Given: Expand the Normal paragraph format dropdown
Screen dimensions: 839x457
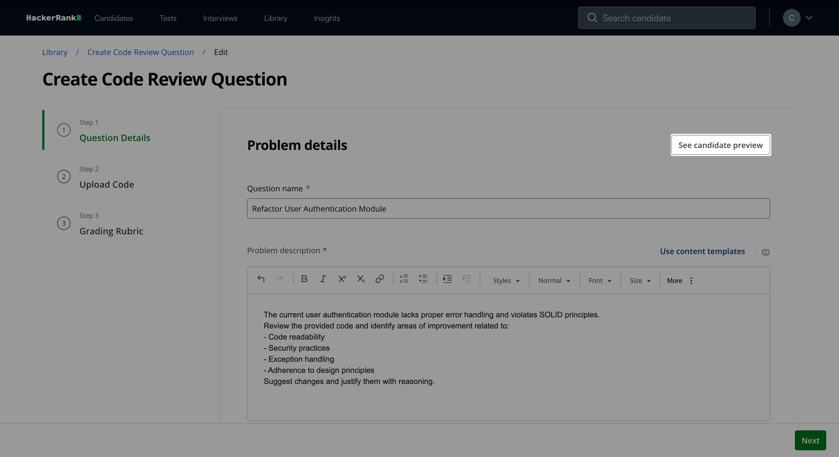Looking at the screenshot, I should 554,280.
